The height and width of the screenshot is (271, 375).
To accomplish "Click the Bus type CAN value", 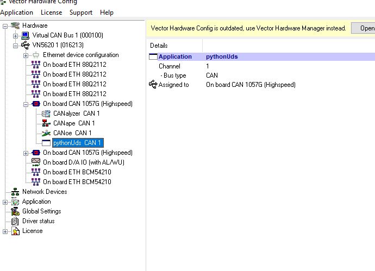I will [212, 75].
